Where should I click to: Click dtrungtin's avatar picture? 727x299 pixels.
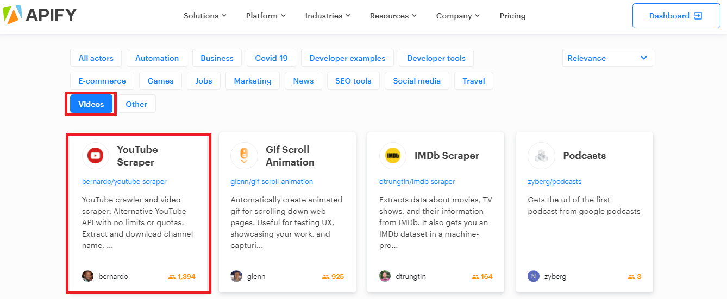tap(385, 276)
